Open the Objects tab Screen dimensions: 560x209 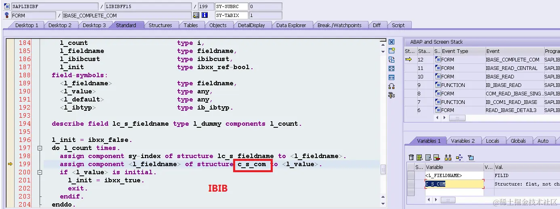(218, 25)
